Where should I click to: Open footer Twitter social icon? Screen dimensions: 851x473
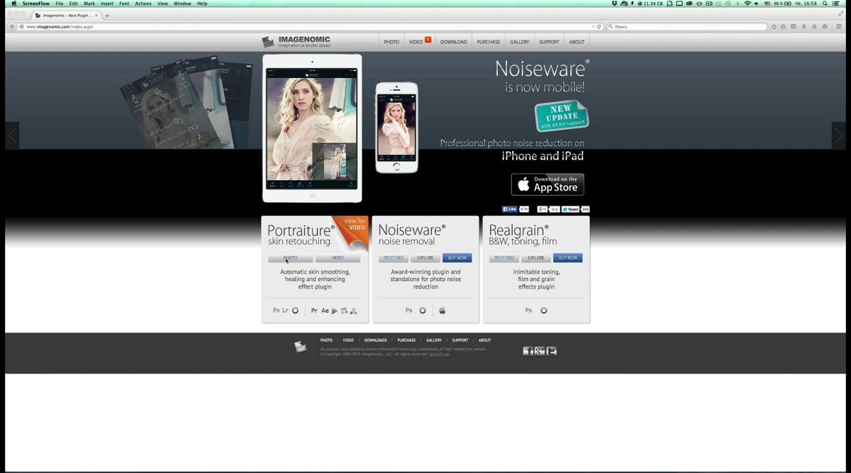552,351
